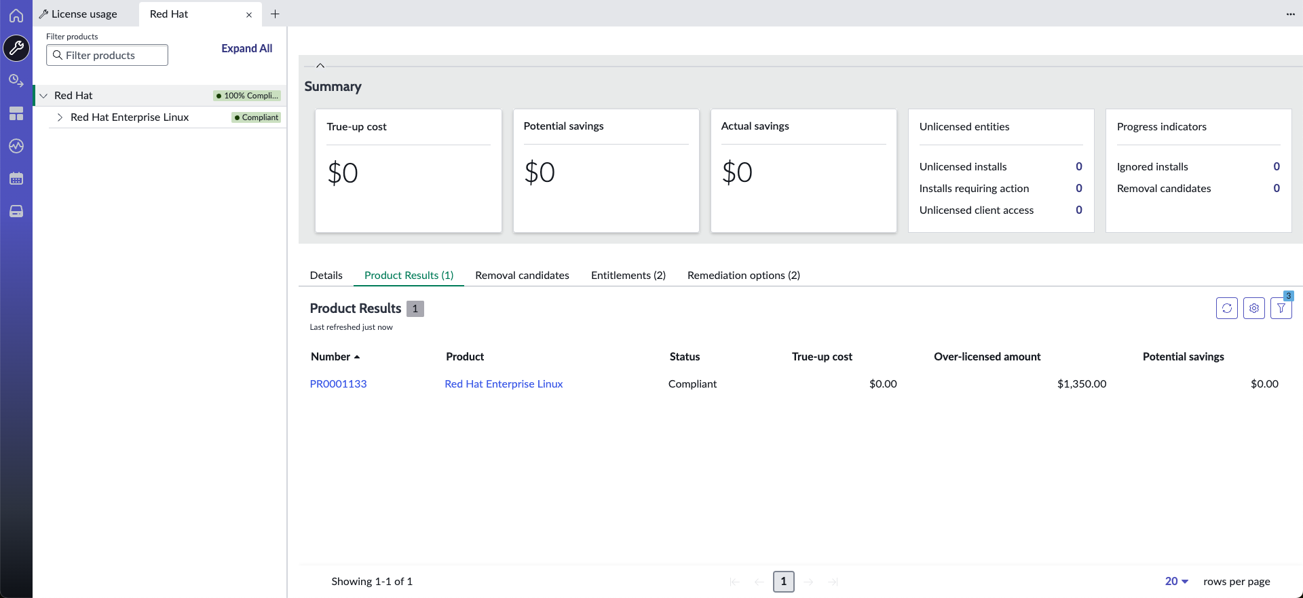Click the Showing 1-1 of 1 text
Screen dimensions: 1303x598
coord(372,581)
